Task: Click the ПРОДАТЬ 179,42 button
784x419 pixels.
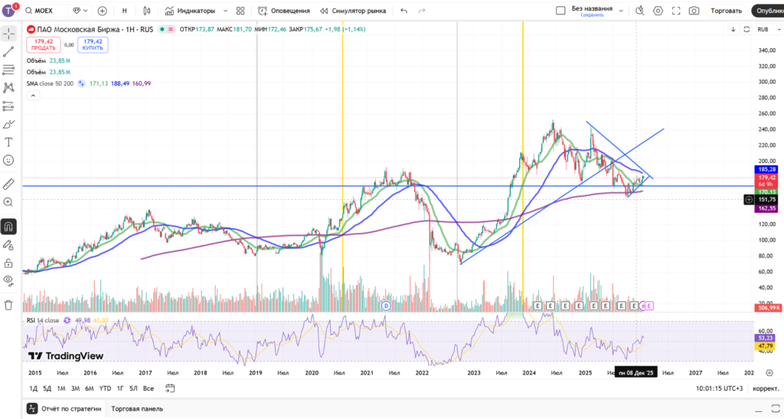Action: [44, 45]
